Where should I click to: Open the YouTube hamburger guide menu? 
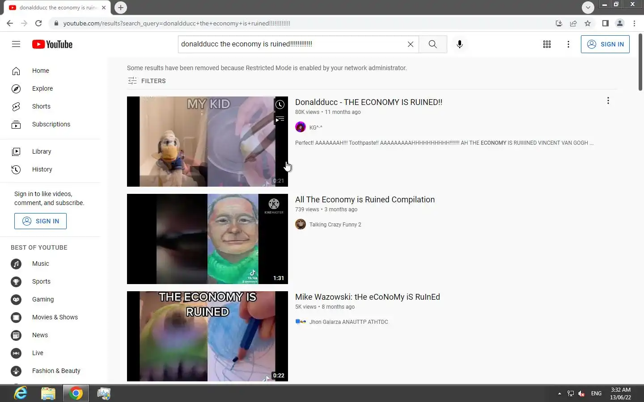point(16,44)
